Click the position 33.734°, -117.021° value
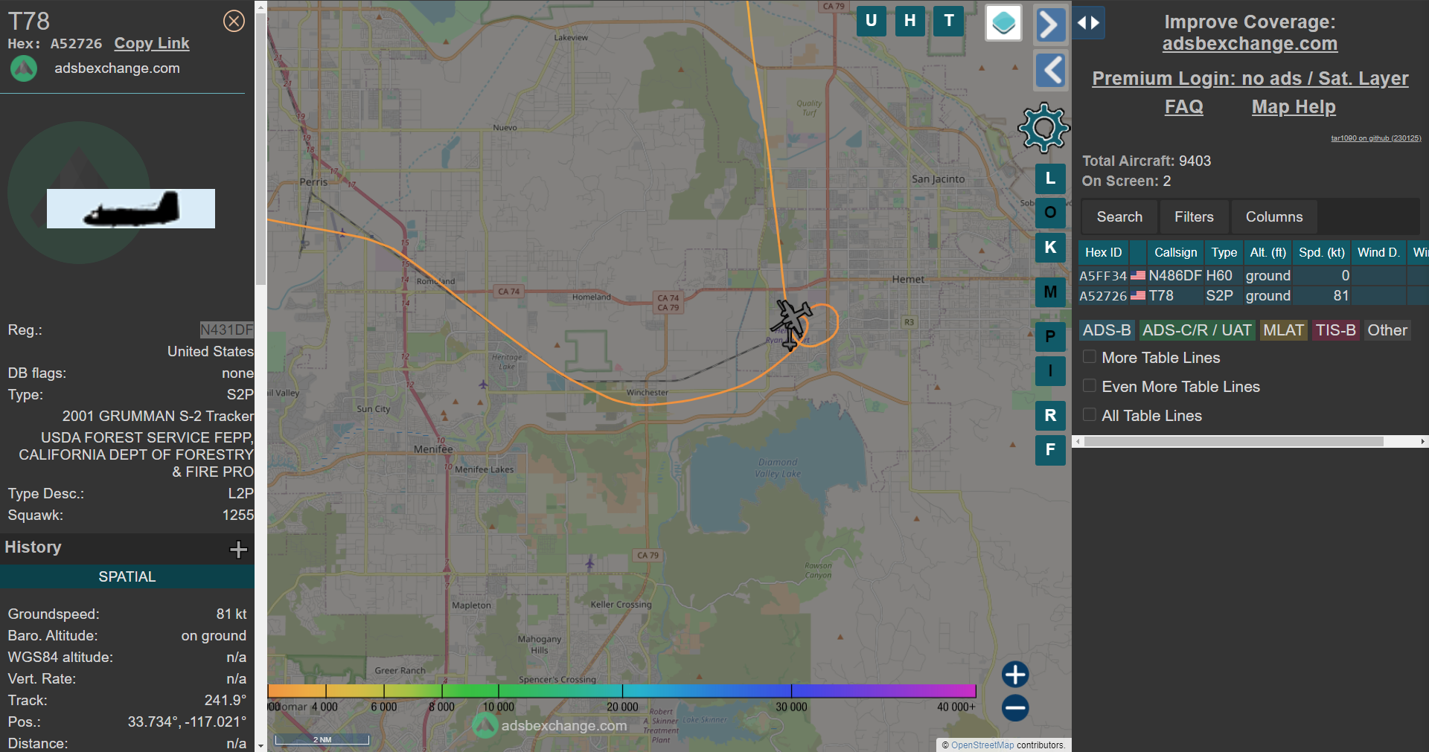Image resolution: width=1429 pixels, height=752 pixels. click(187, 722)
